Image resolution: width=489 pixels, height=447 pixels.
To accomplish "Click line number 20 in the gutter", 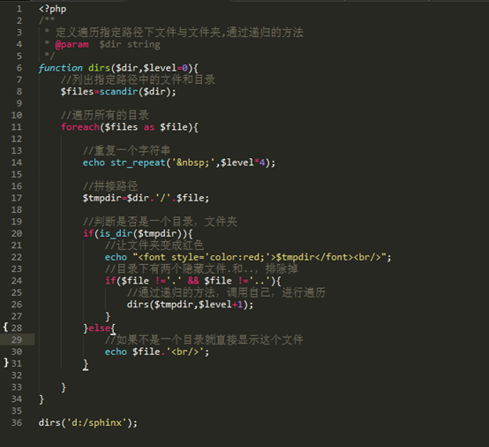I will (17, 233).
